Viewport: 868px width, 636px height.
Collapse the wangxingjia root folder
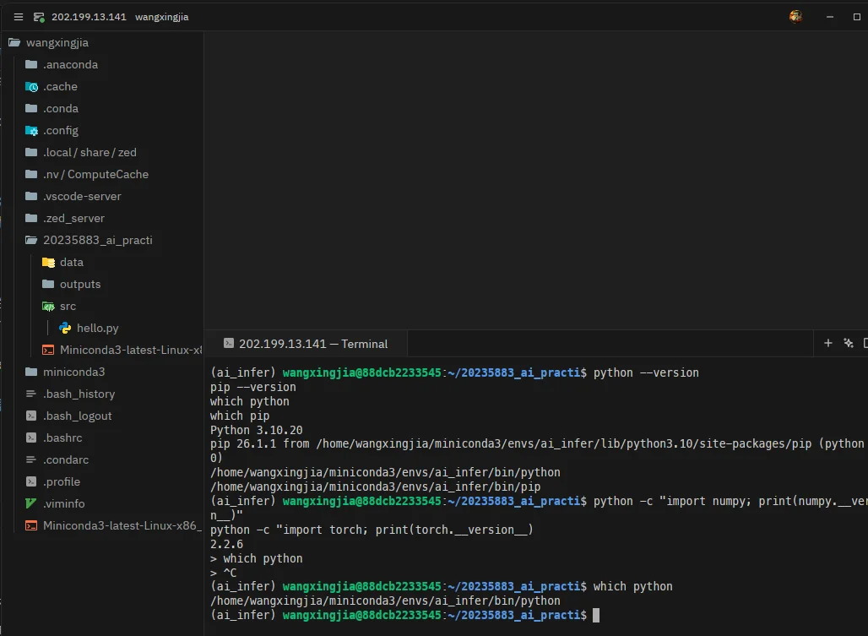tap(57, 42)
